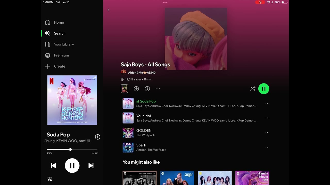The image size is (330, 185).
Task: Open the Best New Artist 2026 playlist
Action: coord(139,178)
